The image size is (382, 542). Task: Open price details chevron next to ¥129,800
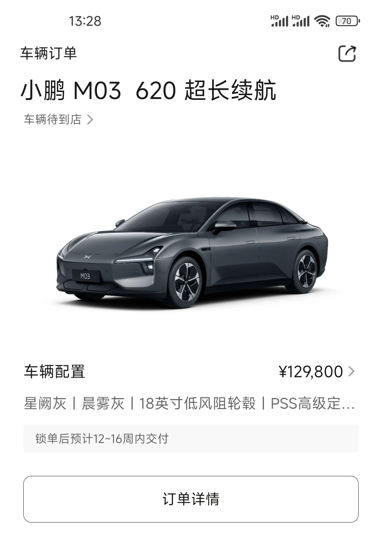(351, 371)
